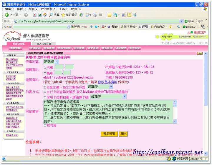The height and width of the screenshot is (165, 212).
Task: Click the Print icon in toolbar
Action: [x=95, y=15]
